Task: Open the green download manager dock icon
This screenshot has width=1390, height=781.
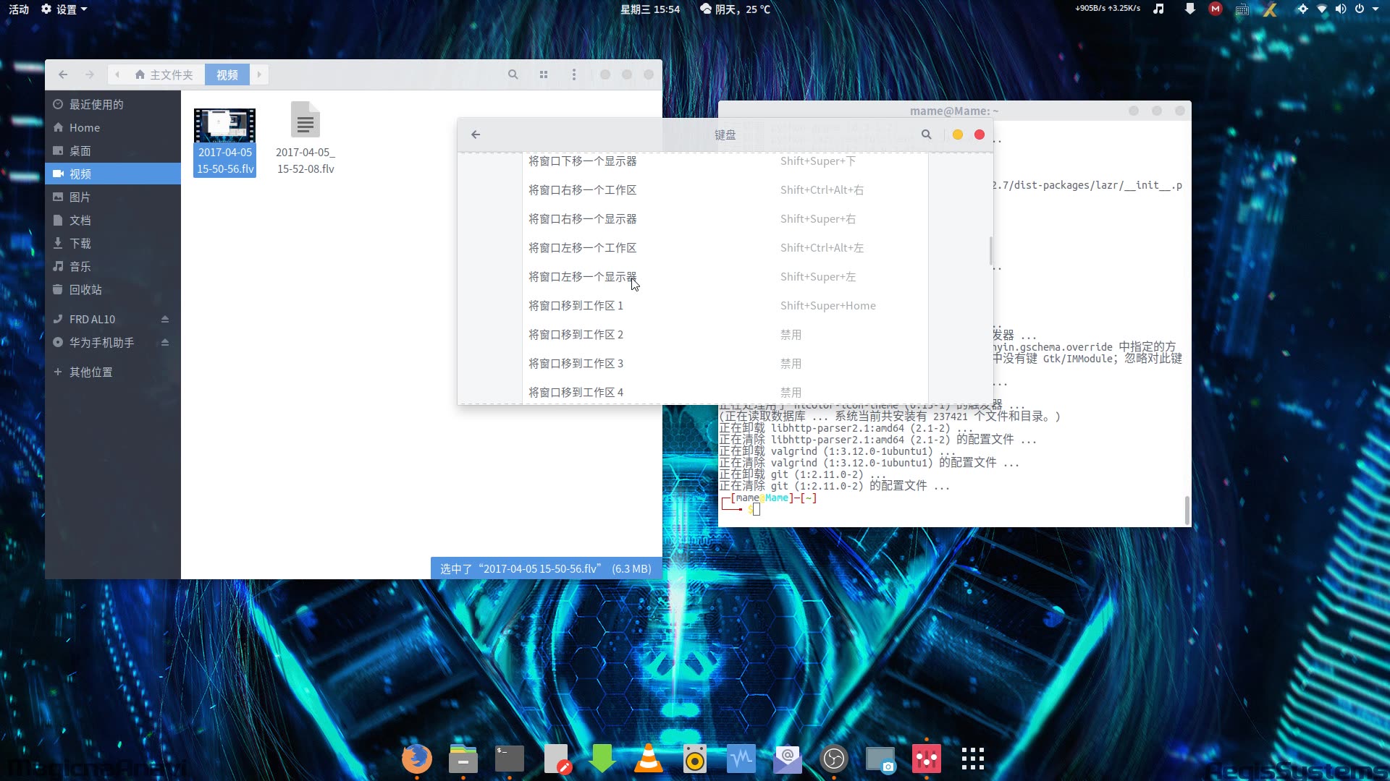Action: 602,759
